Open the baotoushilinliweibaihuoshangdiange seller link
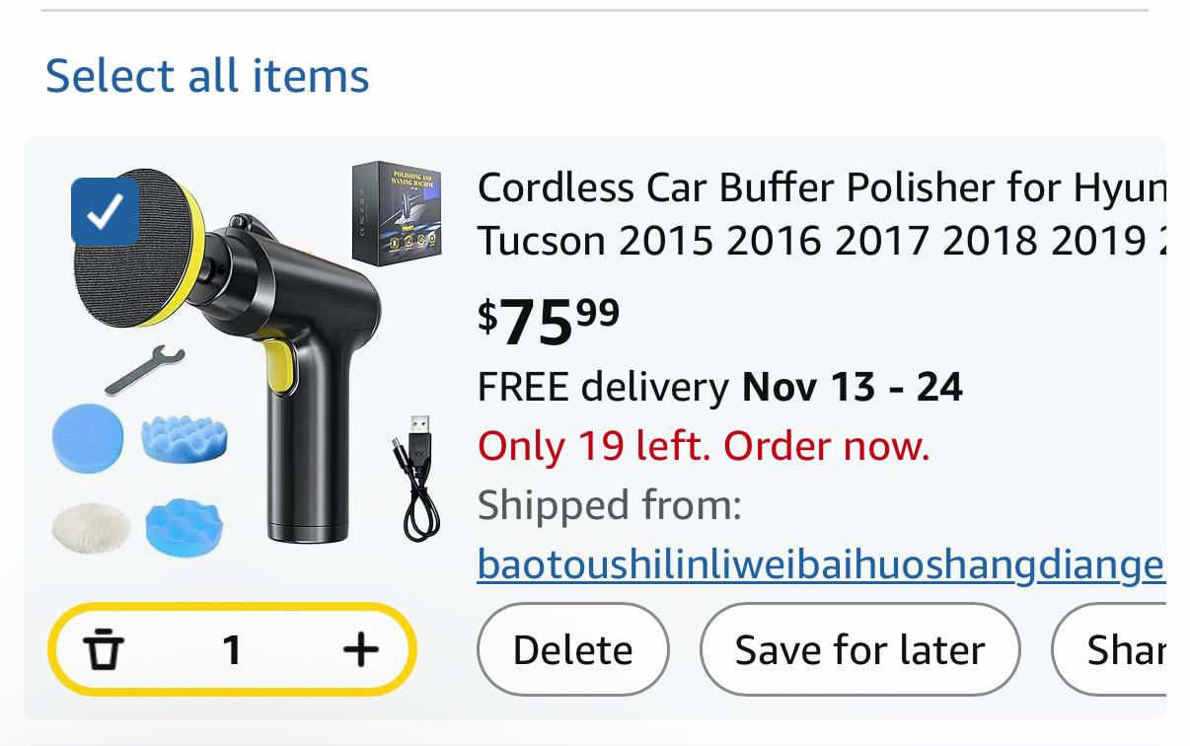Viewport: 1190px width, 746px height. (x=820, y=564)
